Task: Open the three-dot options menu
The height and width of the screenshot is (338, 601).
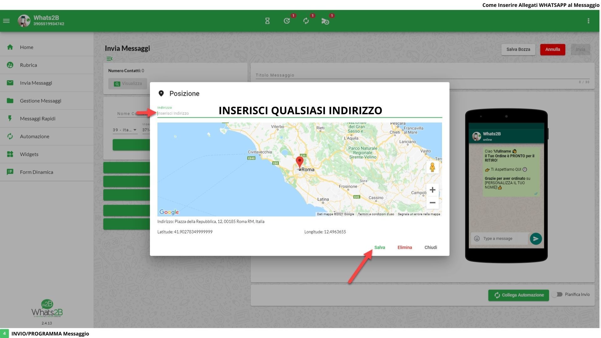Action: point(588,21)
